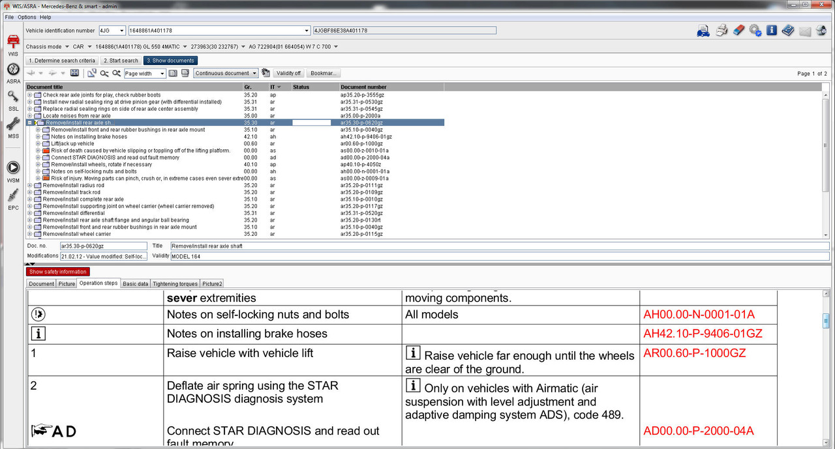Viewport: 835px width, 449px height.
Task: Open the Continuous document dropdown
Action: click(226, 73)
